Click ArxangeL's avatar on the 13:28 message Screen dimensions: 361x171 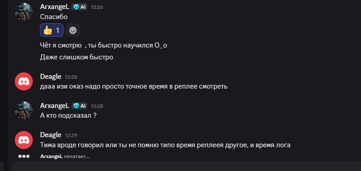tap(24, 110)
